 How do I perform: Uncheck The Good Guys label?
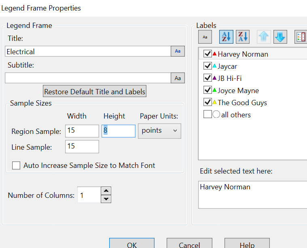pos(207,102)
